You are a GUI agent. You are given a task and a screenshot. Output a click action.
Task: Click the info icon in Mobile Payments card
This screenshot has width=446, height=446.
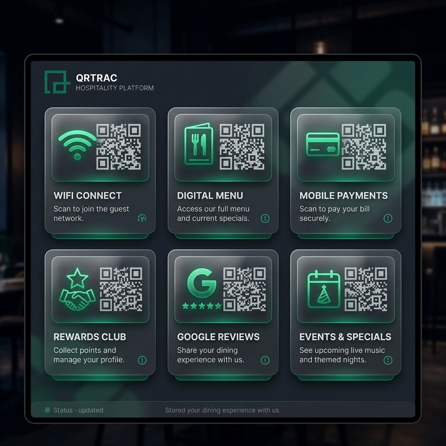(388, 219)
